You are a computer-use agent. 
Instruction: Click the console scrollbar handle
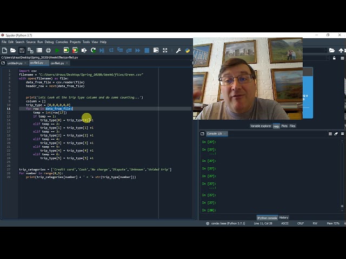(342, 206)
